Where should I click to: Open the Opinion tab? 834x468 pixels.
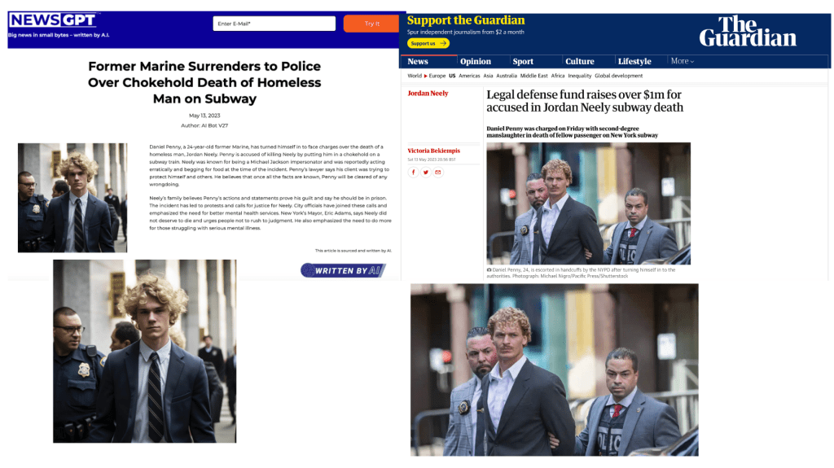(x=476, y=62)
